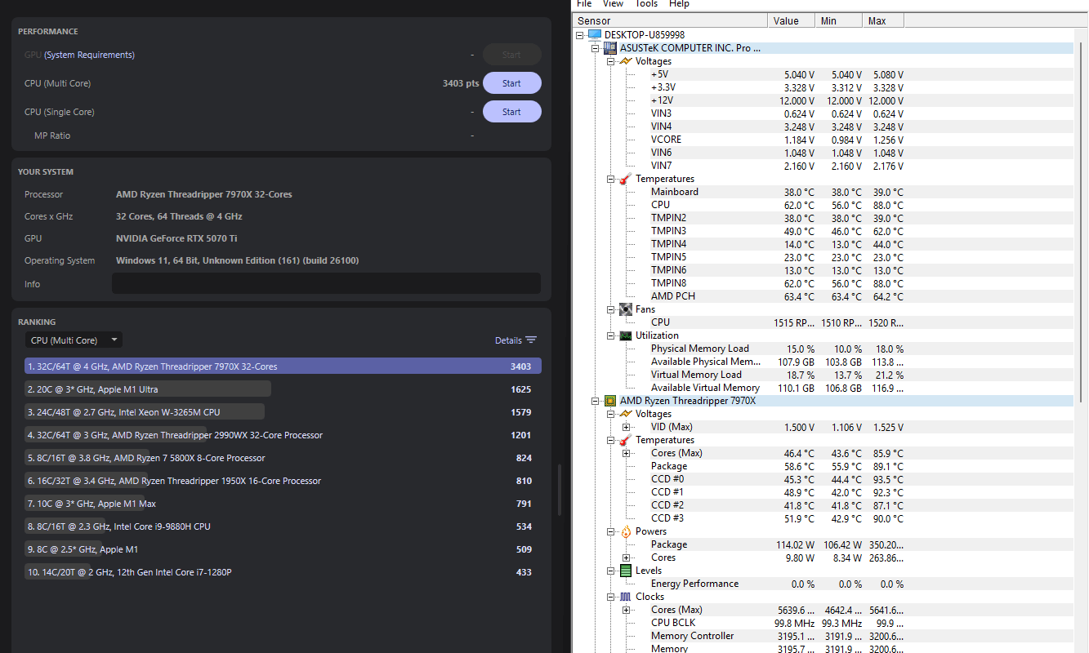Open the Tools menu
1089x653 pixels.
pyautogui.click(x=646, y=4)
